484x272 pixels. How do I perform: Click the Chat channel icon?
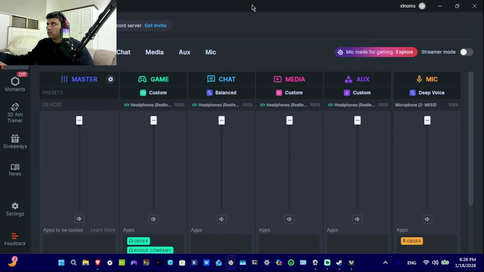[x=211, y=79]
